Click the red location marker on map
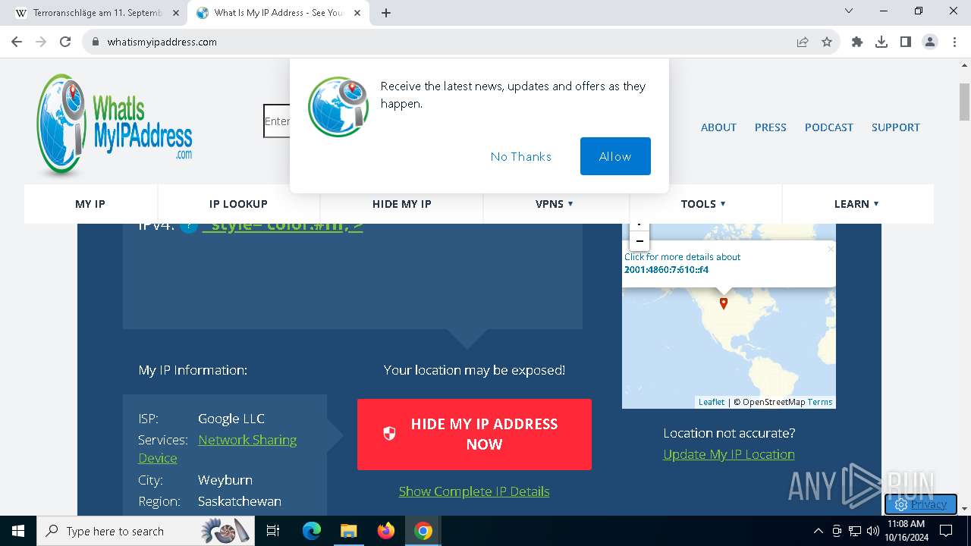The height and width of the screenshot is (546, 971). point(724,303)
